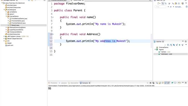Open Task List help question mark icon
Viewport: 188px width, 106px height.
187,7
